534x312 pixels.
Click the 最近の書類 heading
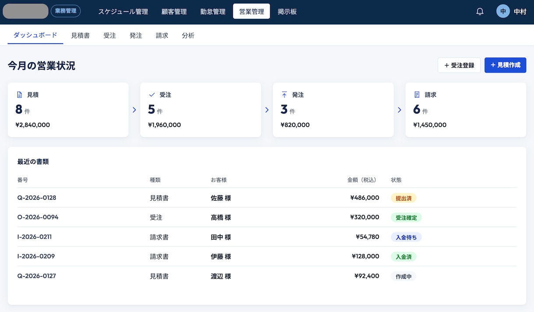point(33,162)
